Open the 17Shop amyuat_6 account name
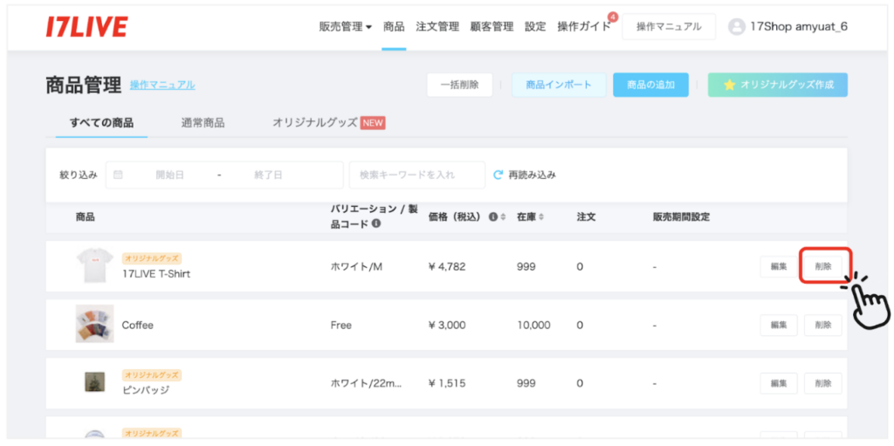Image resolution: width=894 pixels, height=446 pixels. pyautogui.click(x=799, y=27)
